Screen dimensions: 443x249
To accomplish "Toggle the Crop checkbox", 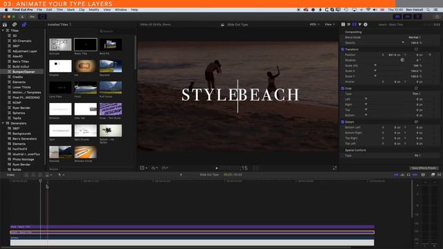I will coord(343,89).
